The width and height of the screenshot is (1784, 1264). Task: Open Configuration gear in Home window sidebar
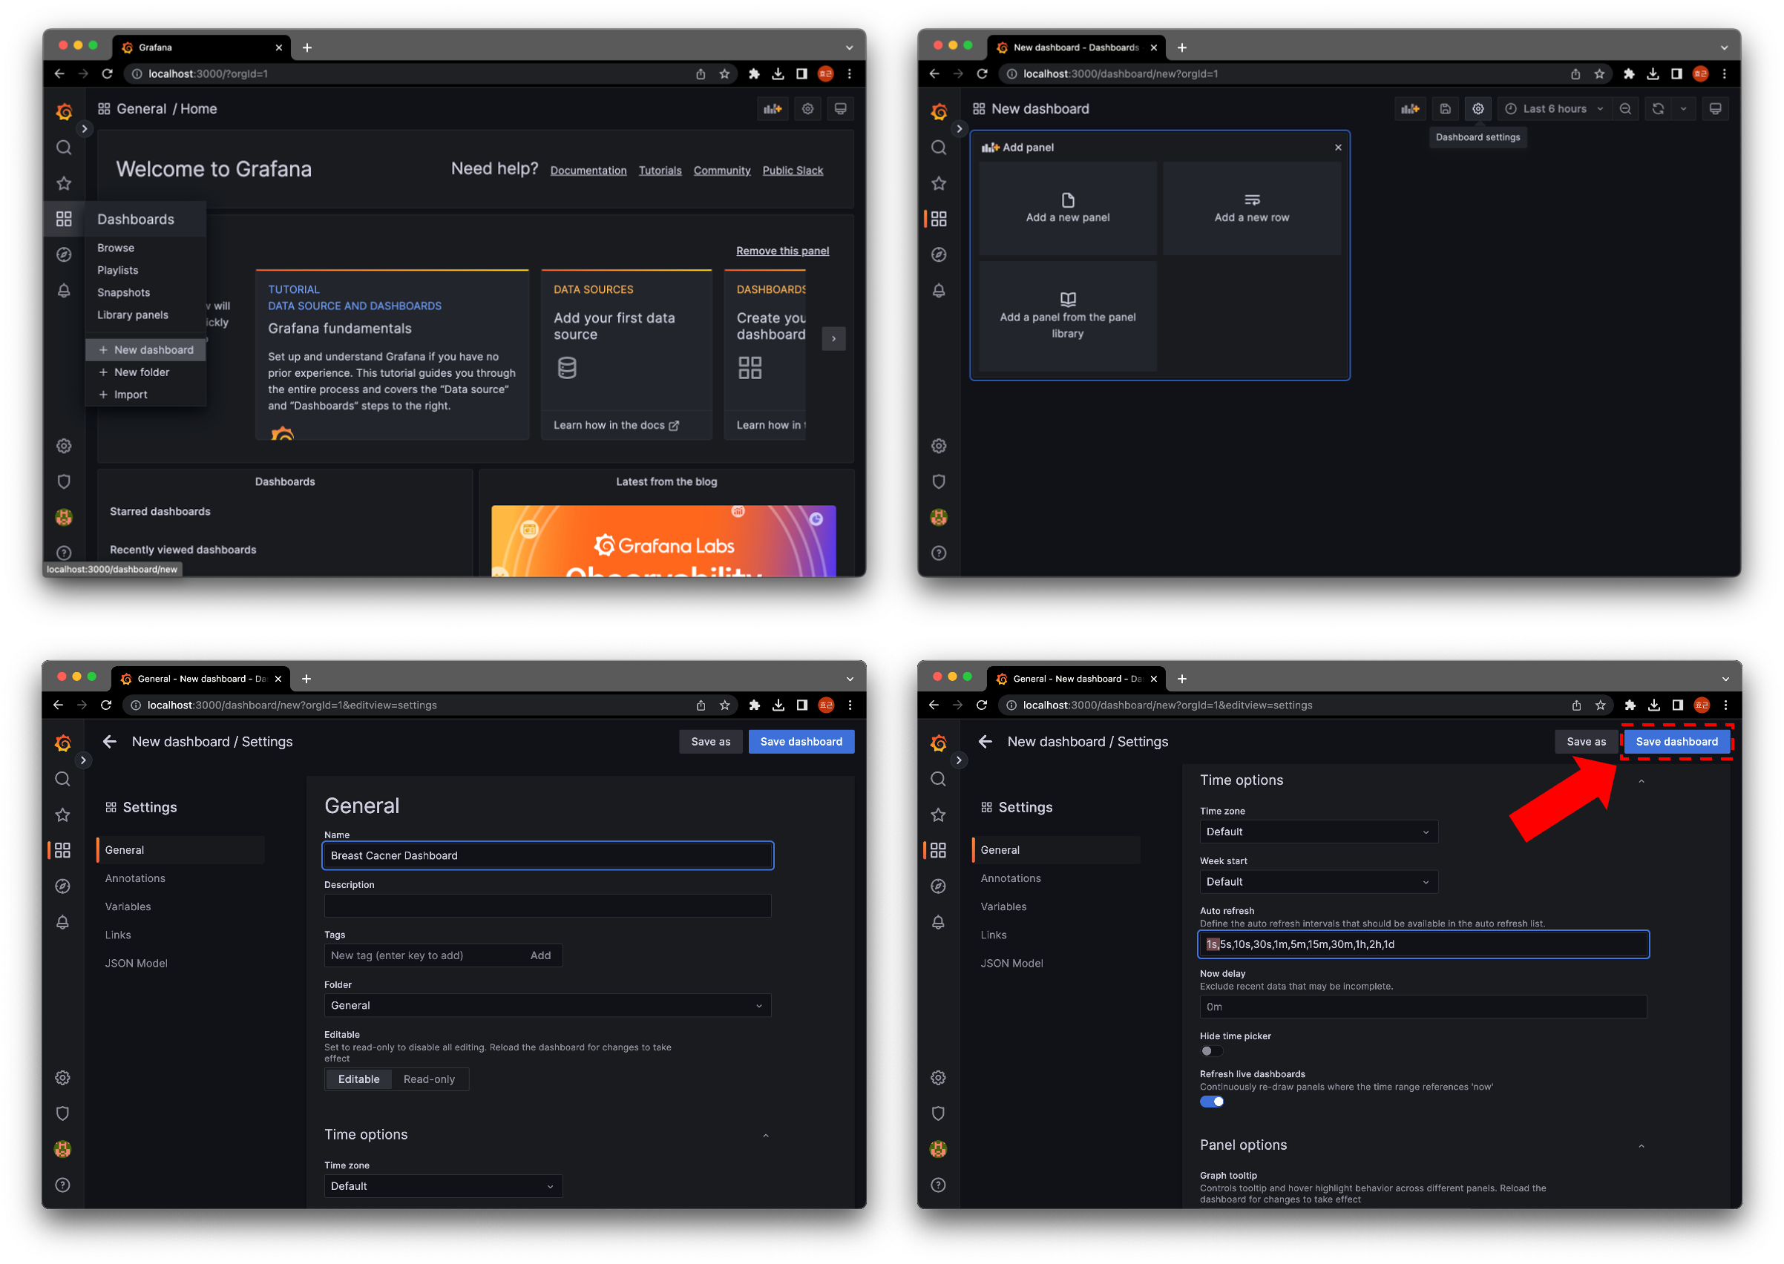(x=64, y=446)
